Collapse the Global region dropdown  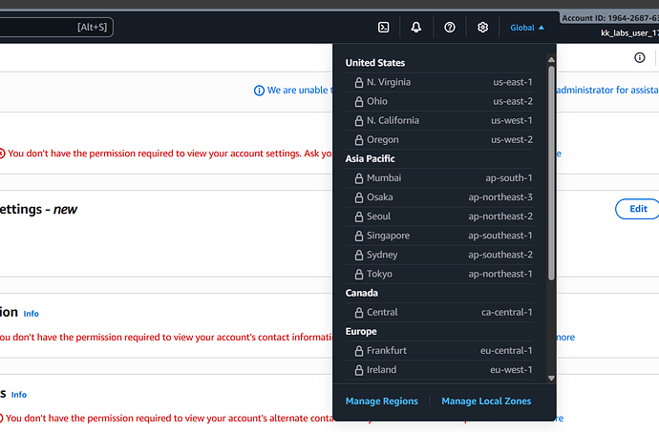[527, 28]
